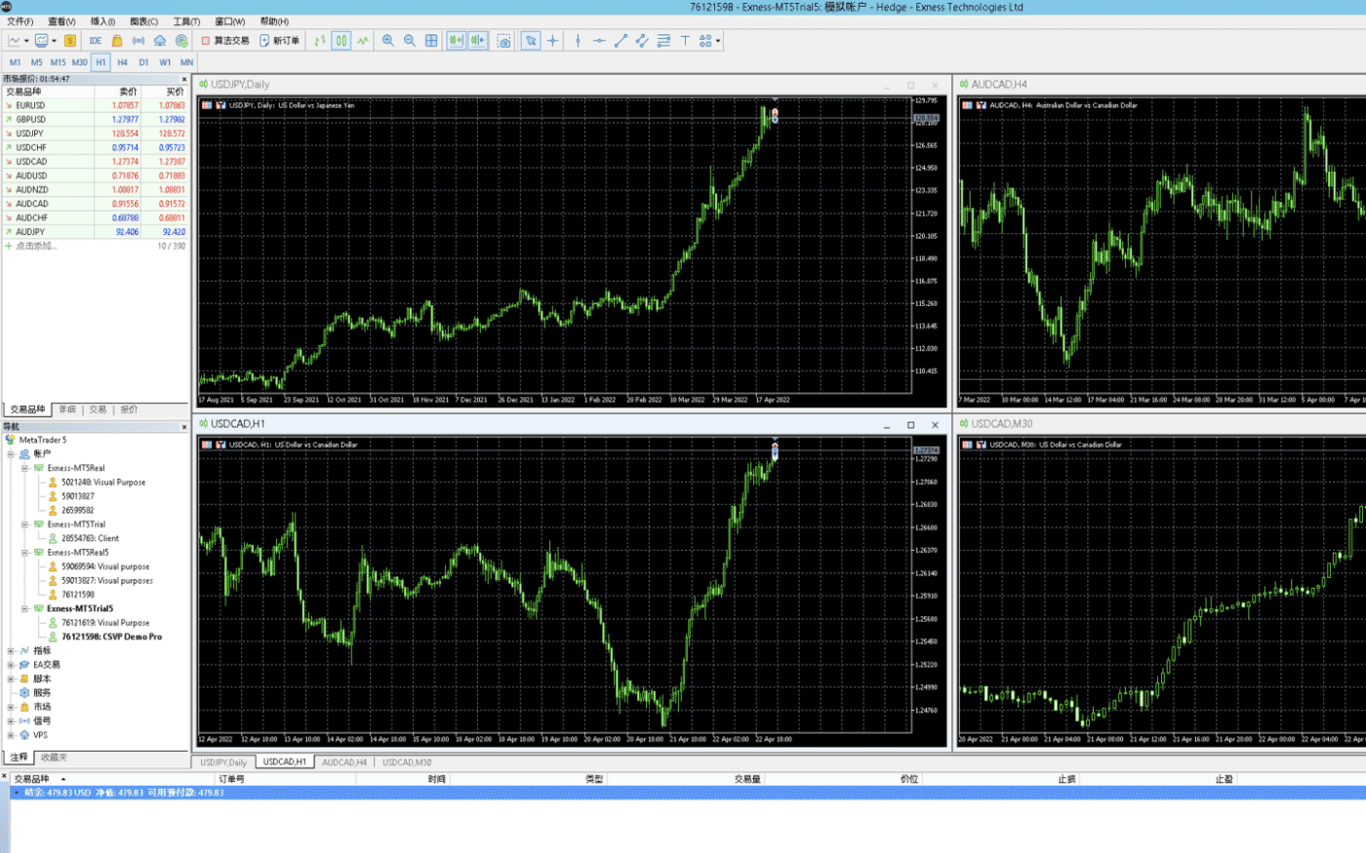1366x853 pixels.
Task: Open the 图表(C) menu
Action: [144, 21]
